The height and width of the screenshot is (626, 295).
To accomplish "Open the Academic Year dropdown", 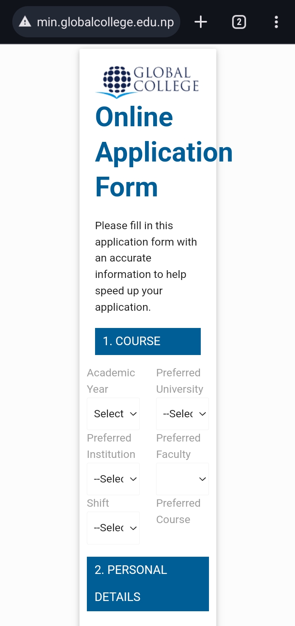I will click(x=113, y=414).
